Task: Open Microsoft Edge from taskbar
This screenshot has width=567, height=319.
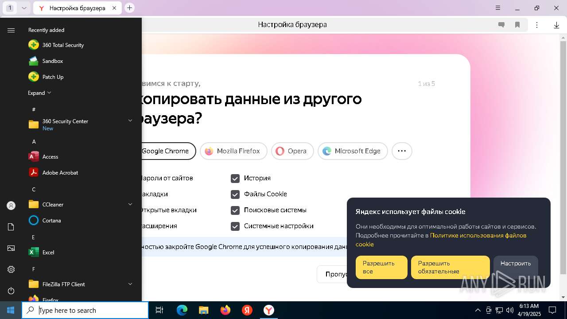Action: 182,310
